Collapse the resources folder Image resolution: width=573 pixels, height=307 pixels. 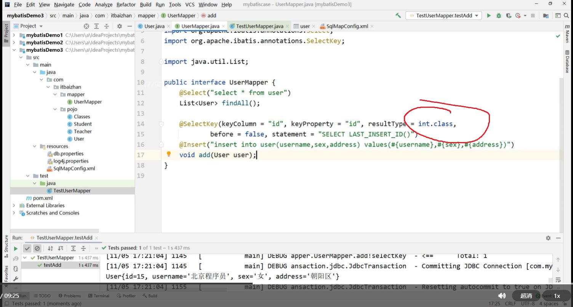[x=35, y=146]
